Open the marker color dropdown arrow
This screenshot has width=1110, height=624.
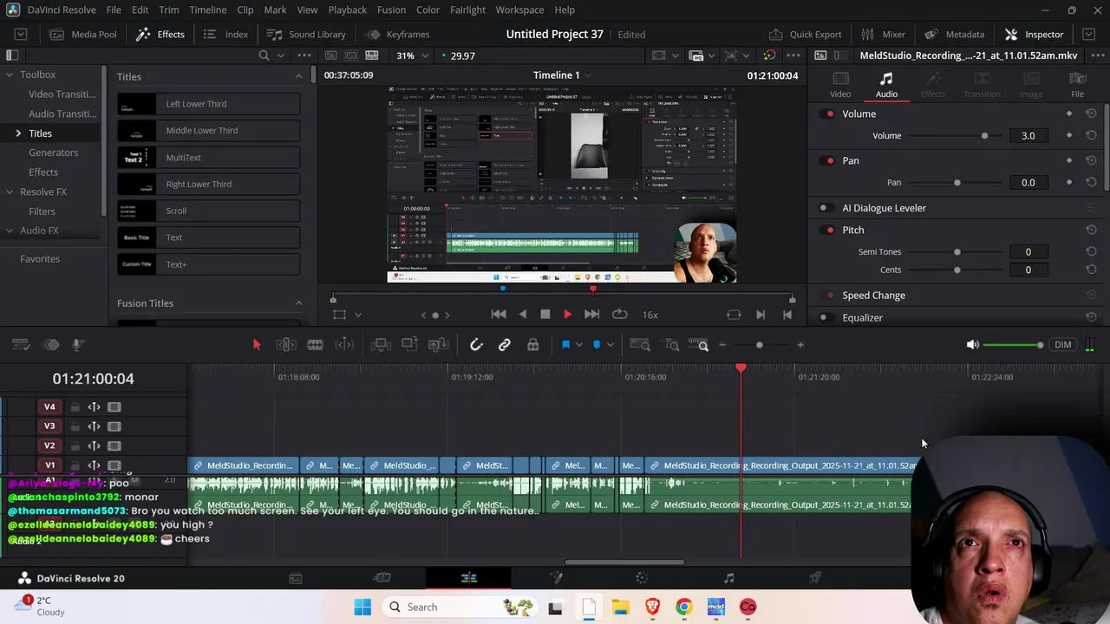(610, 345)
